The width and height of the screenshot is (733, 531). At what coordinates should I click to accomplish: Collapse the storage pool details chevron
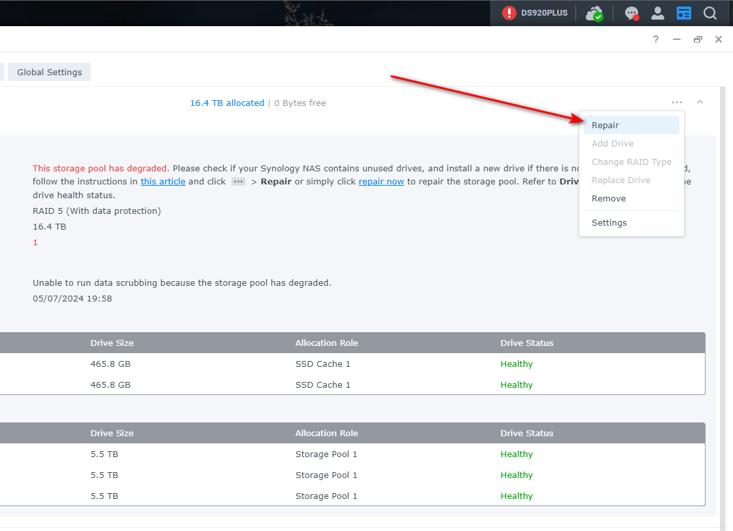pos(700,102)
